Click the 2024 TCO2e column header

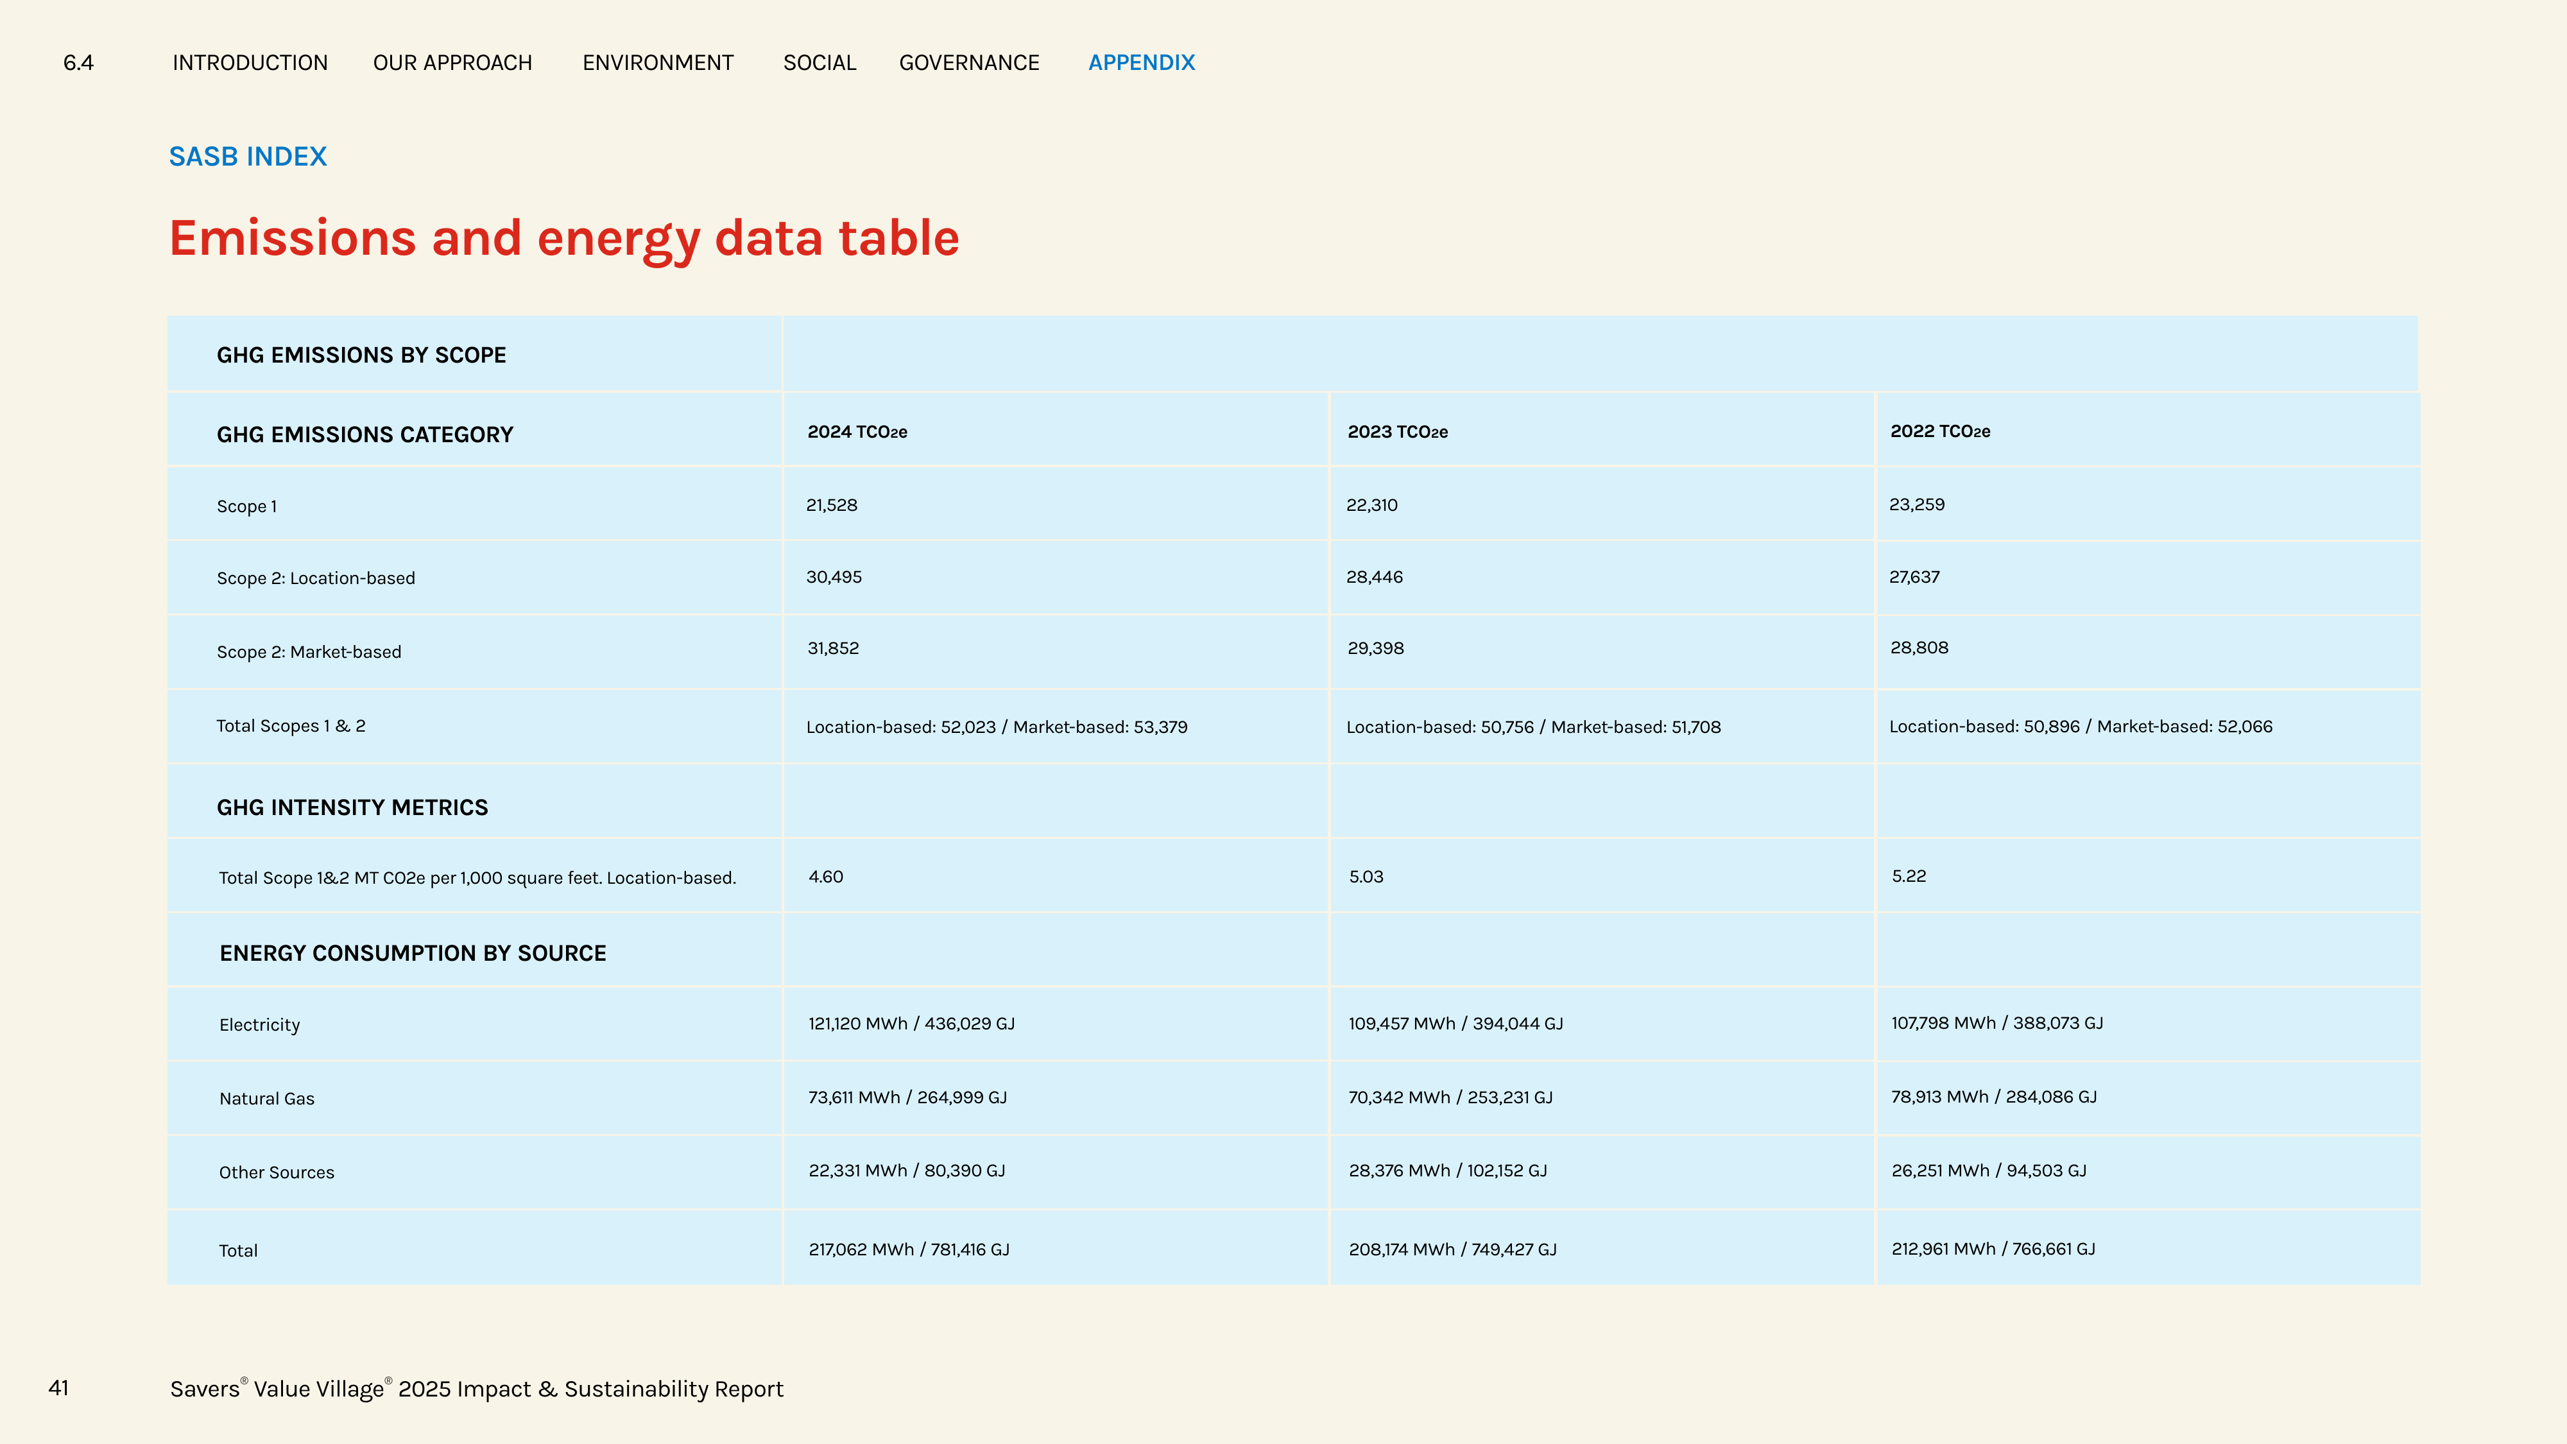click(x=857, y=431)
